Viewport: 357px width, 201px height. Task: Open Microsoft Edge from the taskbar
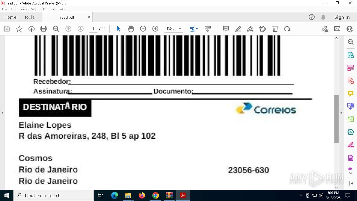(115, 195)
